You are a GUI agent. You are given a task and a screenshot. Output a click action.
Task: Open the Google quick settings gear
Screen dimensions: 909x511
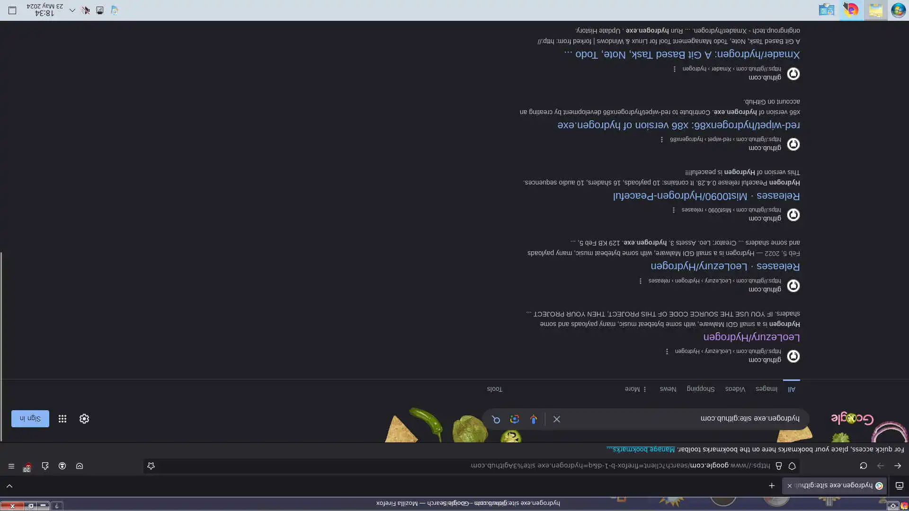[84, 419]
